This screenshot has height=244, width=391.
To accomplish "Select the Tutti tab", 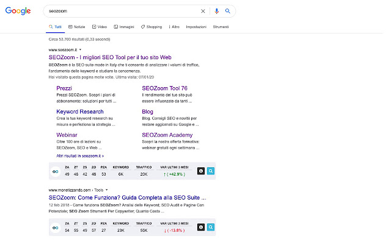I will point(56,27).
